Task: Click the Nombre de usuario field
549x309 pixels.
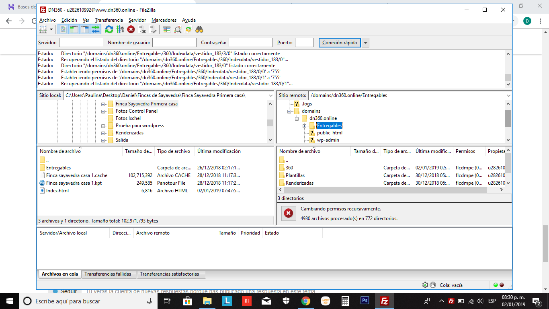Action: [x=174, y=43]
